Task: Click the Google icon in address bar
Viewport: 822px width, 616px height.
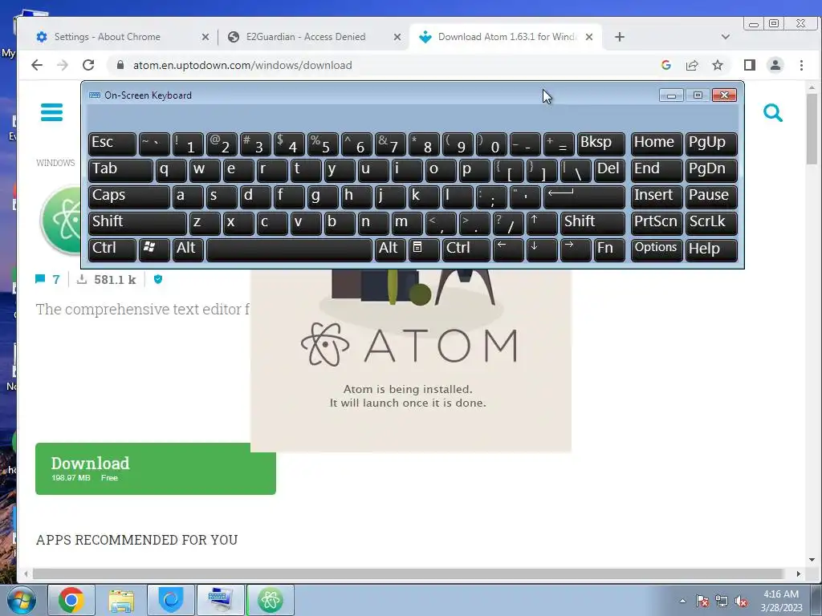Action: tap(666, 65)
